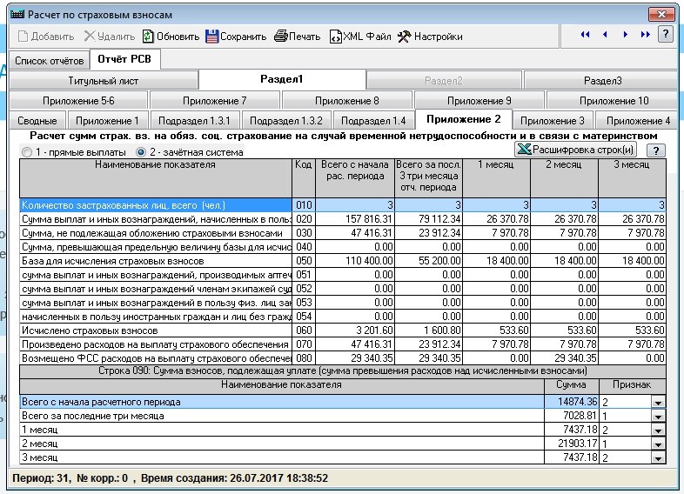Screen dimensions: 684x494
Task: Click sum field 21903.17
Action: tap(572, 444)
